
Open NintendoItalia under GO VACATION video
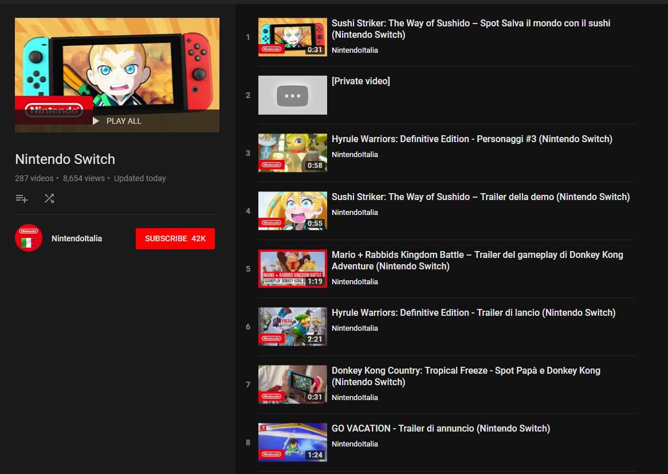(355, 444)
